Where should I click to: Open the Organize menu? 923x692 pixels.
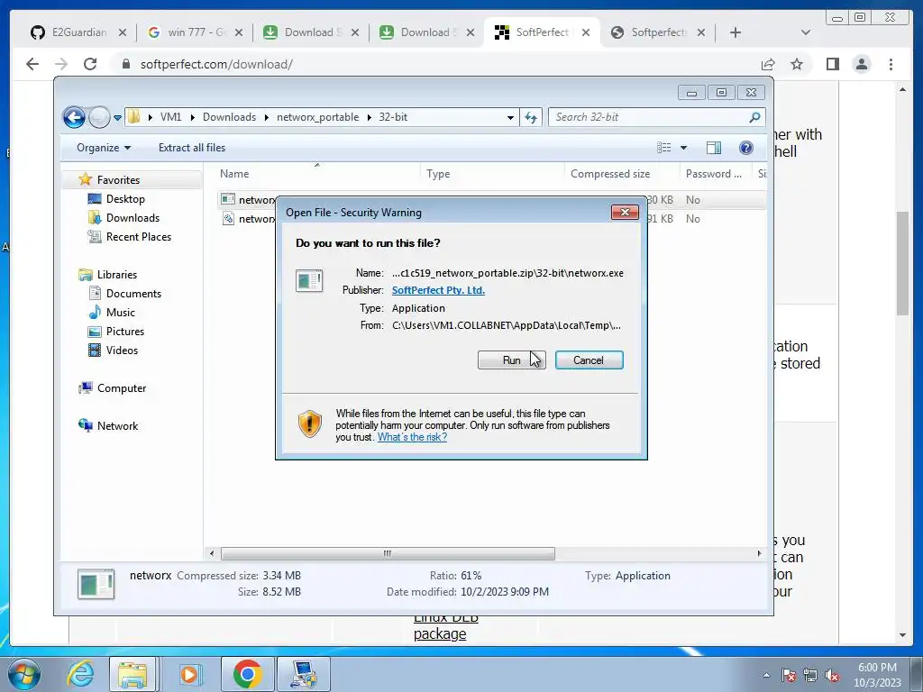(104, 148)
